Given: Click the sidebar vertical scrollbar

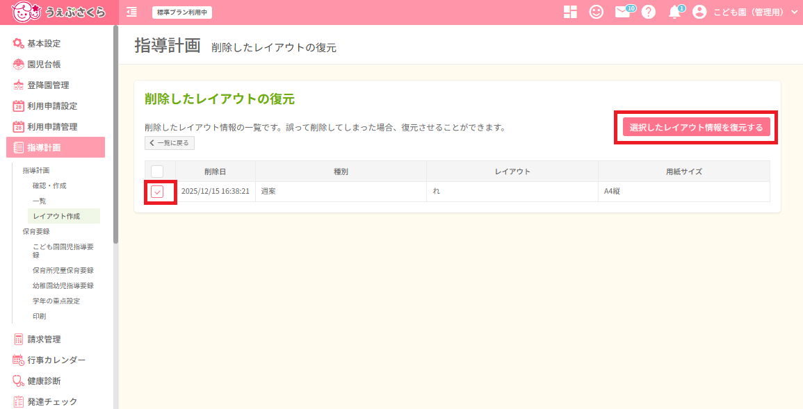Looking at the screenshot, I should point(115,135).
